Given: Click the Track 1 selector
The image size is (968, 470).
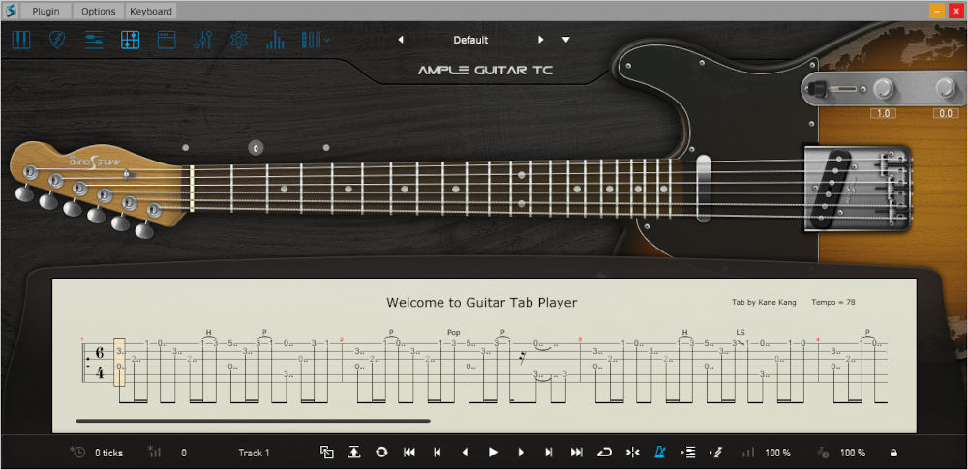Looking at the screenshot, I should pos(254,454).
